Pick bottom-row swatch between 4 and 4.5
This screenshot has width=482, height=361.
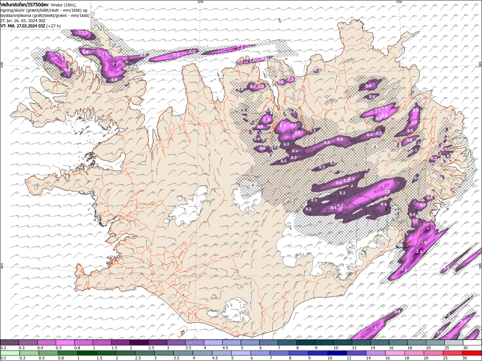coord(203,353)
